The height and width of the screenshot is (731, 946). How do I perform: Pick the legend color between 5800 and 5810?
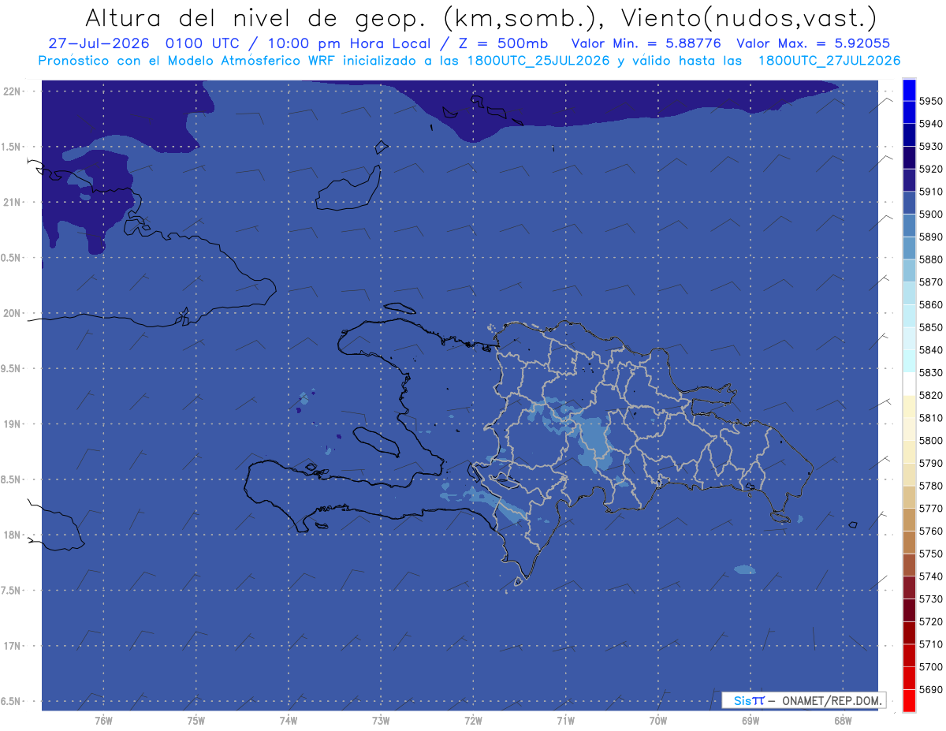point(909,429)
